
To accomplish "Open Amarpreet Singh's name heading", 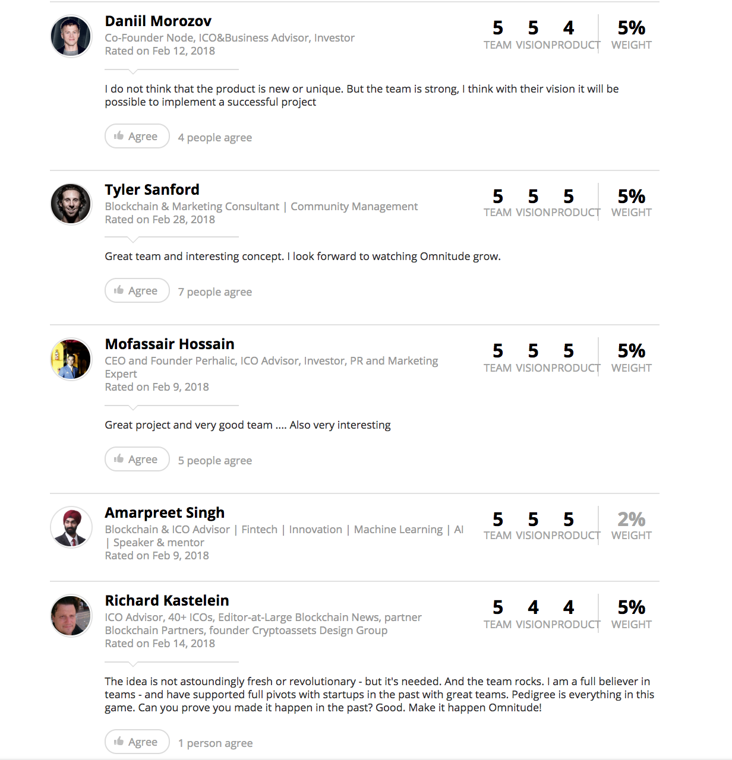I will [x=165, y=513].
